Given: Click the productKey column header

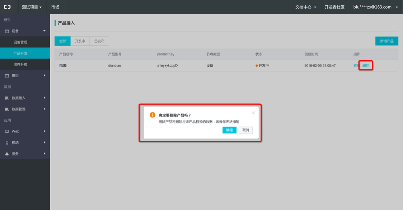Looking at the screenshot, I should pyautogui.click(x=166, y=54).
